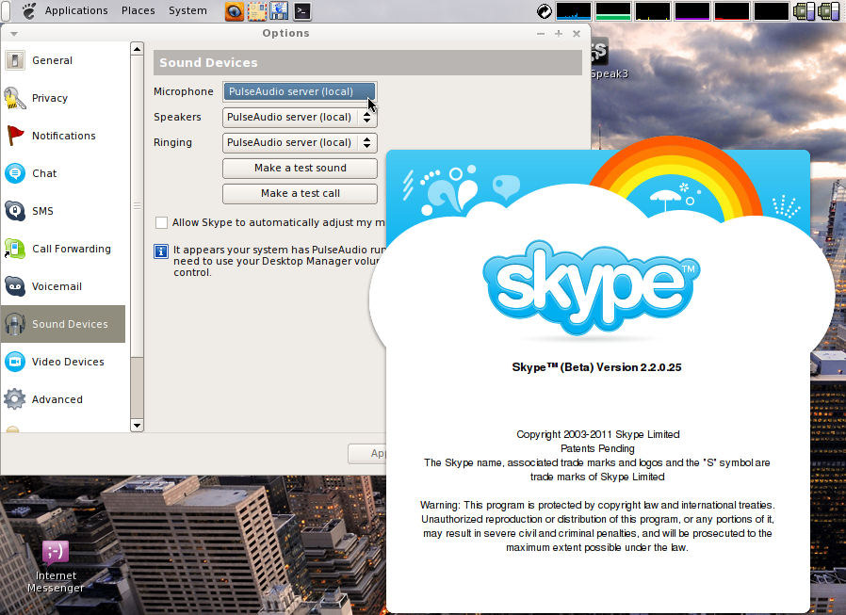Click the purple panel monitor graph

tap(692, 10)
